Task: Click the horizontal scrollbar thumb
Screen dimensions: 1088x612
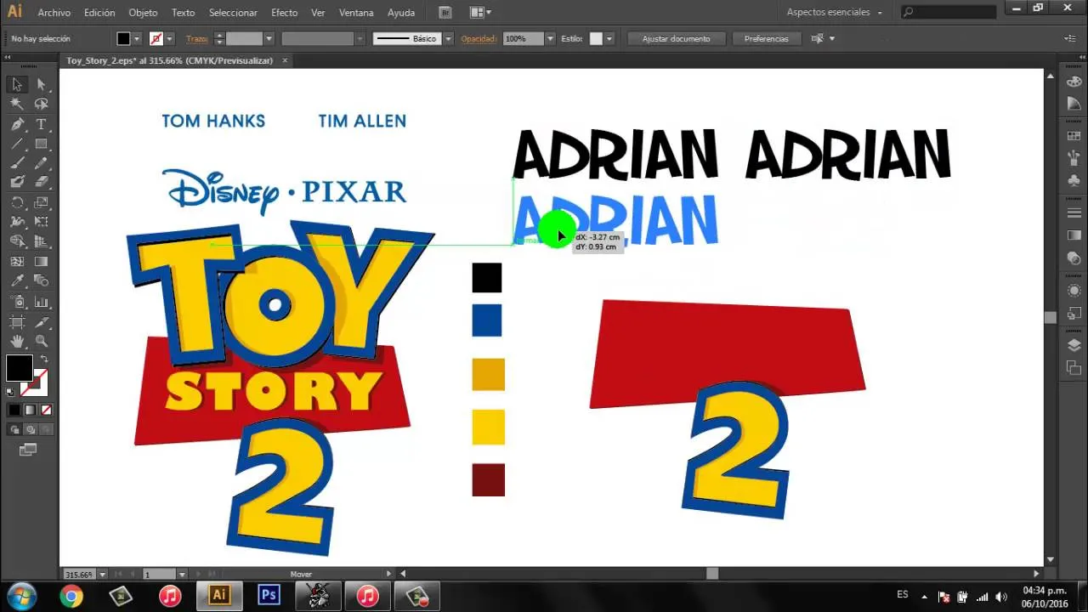Action: pos(712,574)
